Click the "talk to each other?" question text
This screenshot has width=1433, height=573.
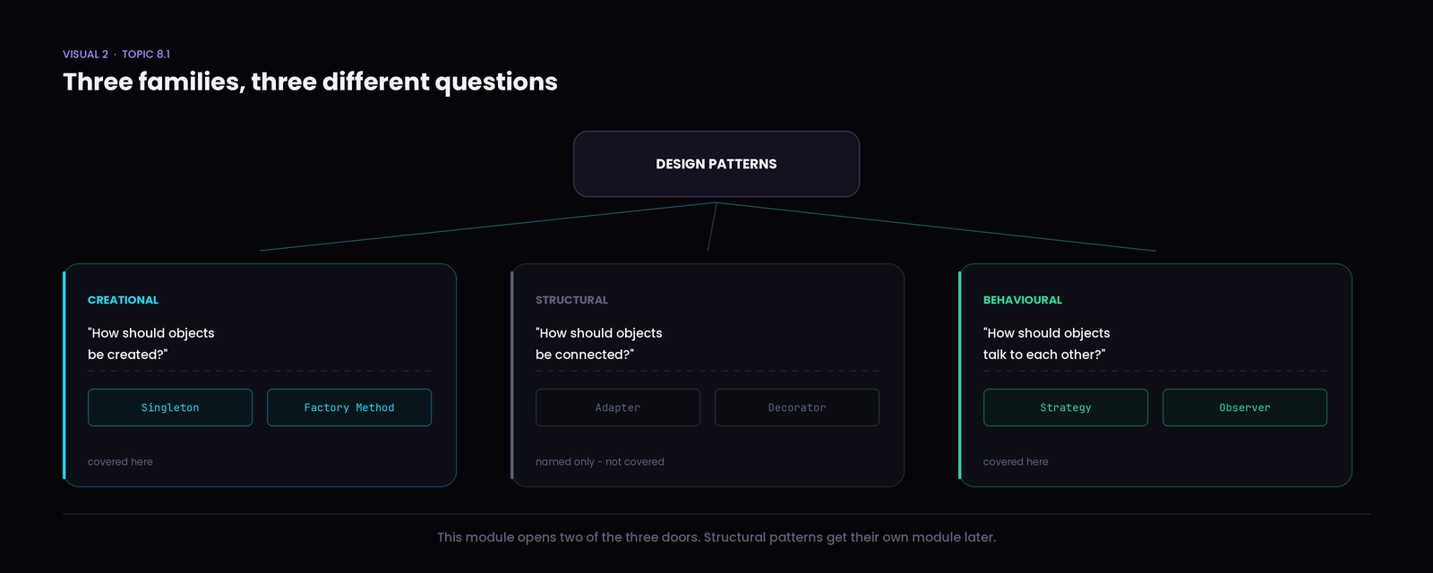tap(1044, 355)
